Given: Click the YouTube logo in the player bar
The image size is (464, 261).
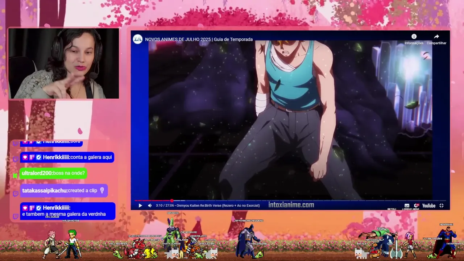Looking at the screenshot, I should pos(428,206).
